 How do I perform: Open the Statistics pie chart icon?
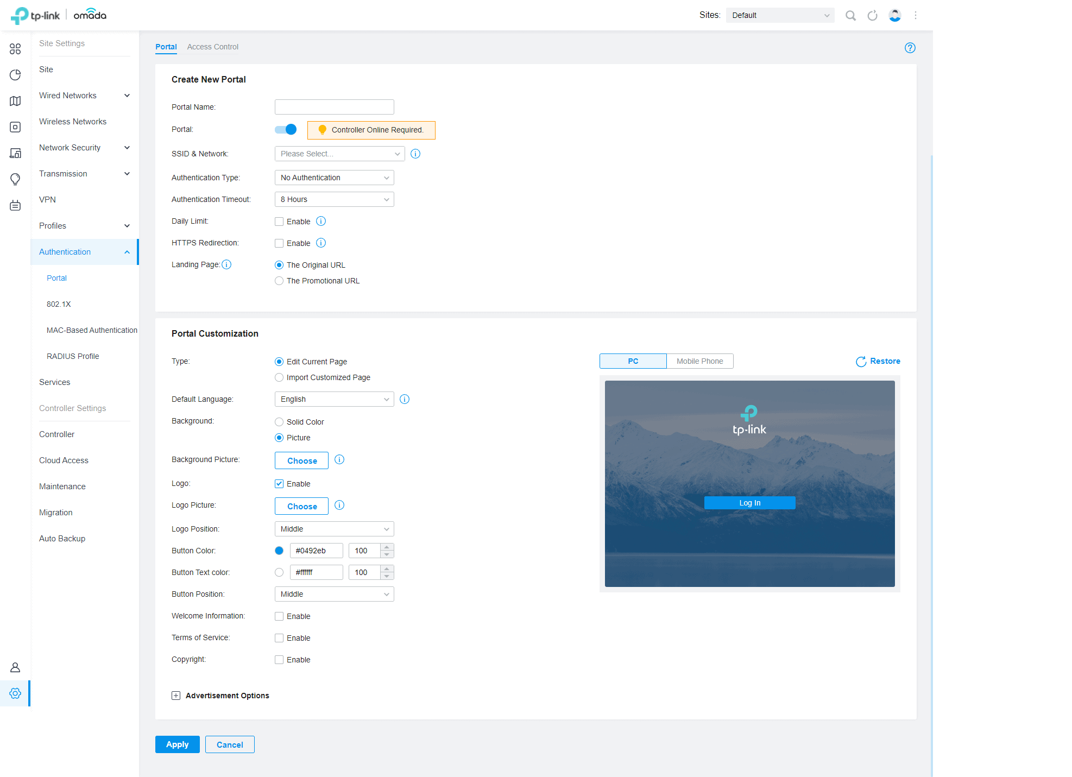click(15, 75)
